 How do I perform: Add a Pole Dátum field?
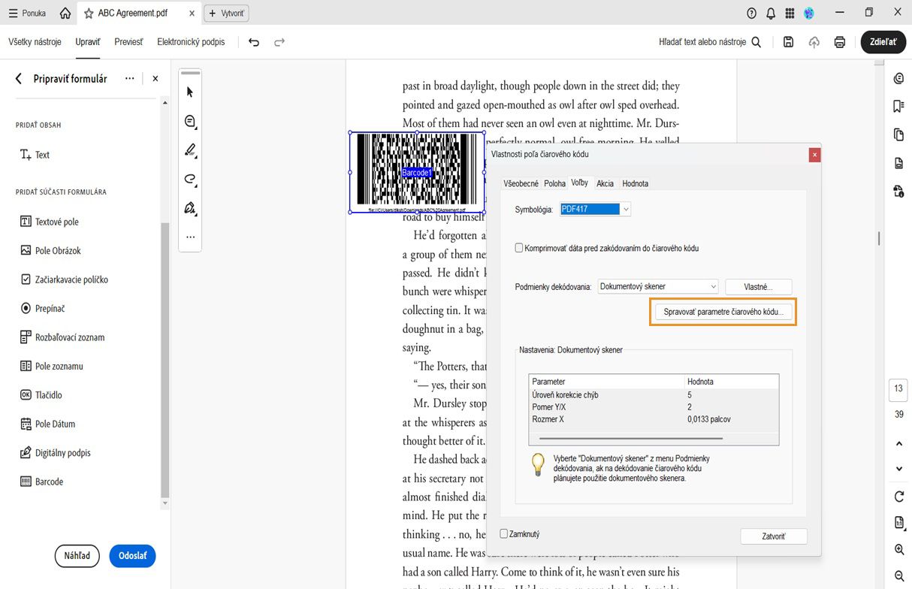[49, 424]
